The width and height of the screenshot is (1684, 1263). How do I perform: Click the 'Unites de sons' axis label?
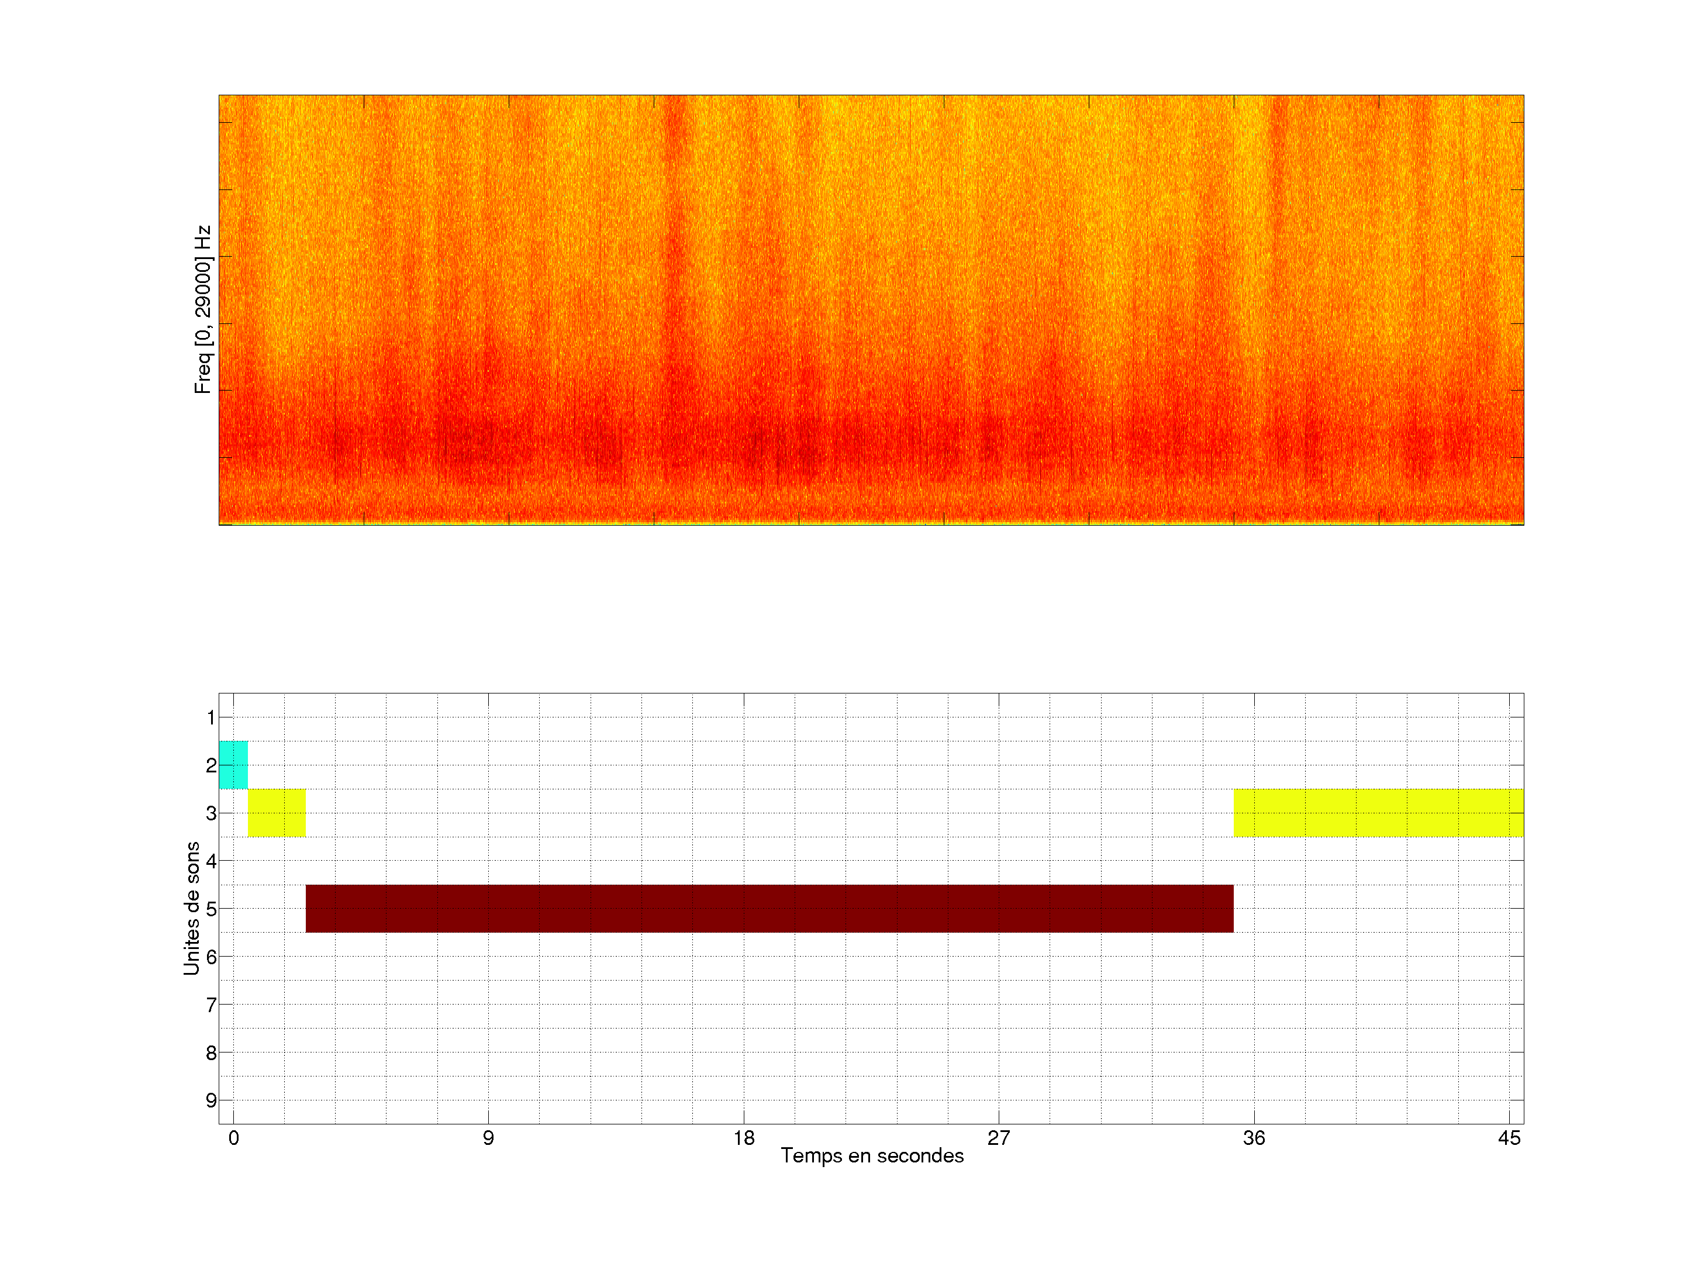(x=192, y=907)
